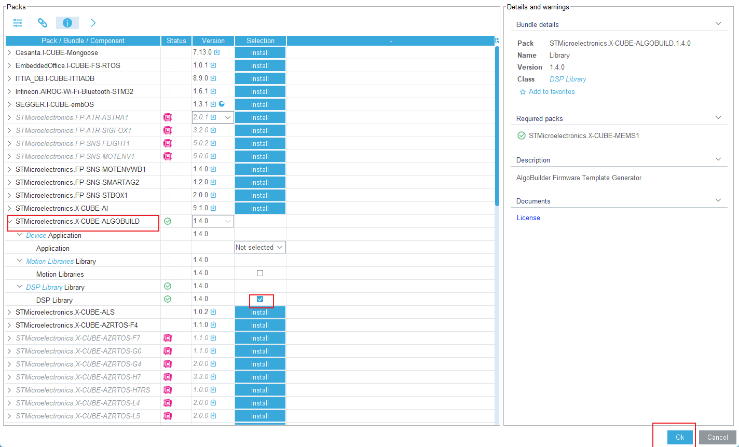Click the STMicroelectronics.X-CUBE-MEMS1 required pack text
The width and height of the screenshot is (739, 447).
click(584, 136)
